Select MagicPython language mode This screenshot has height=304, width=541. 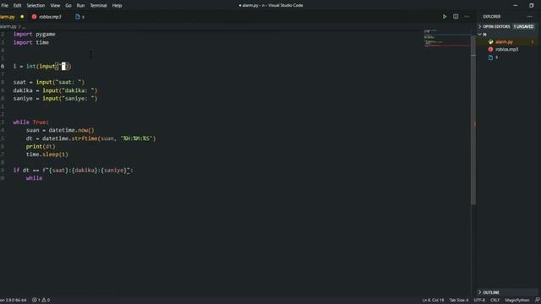click(516, 300)
